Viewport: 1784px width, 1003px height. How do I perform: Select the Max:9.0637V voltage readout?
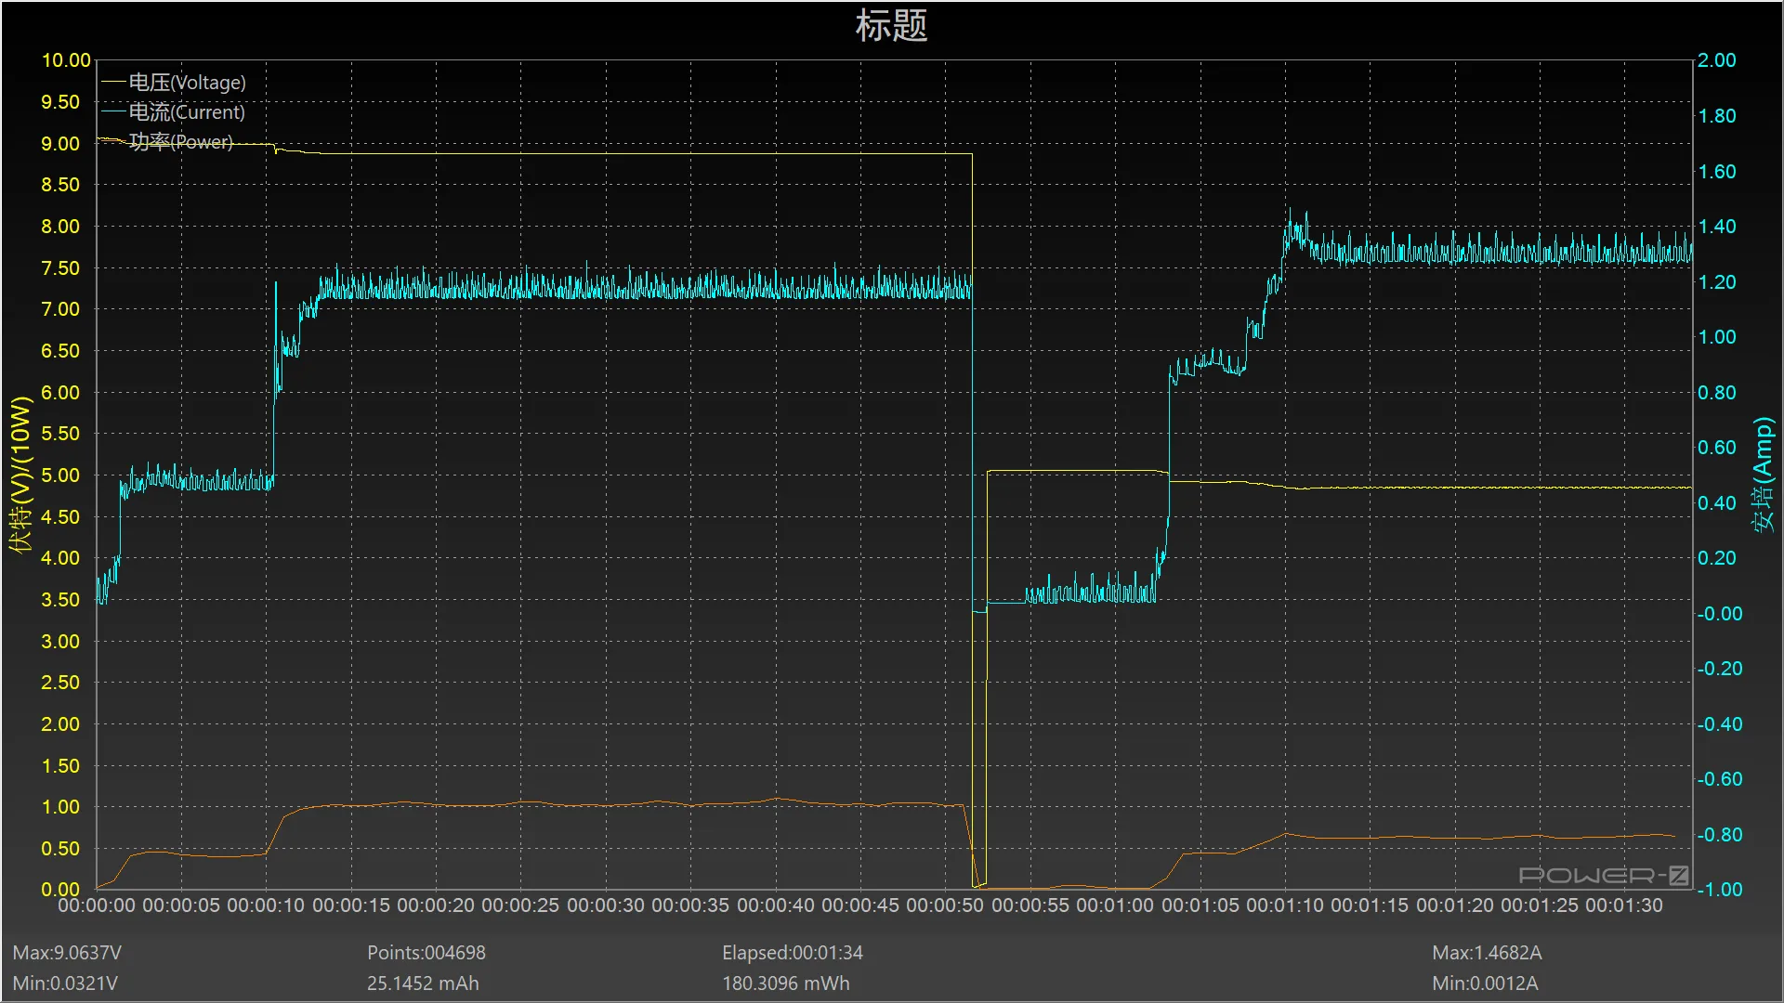pos(67,953)
